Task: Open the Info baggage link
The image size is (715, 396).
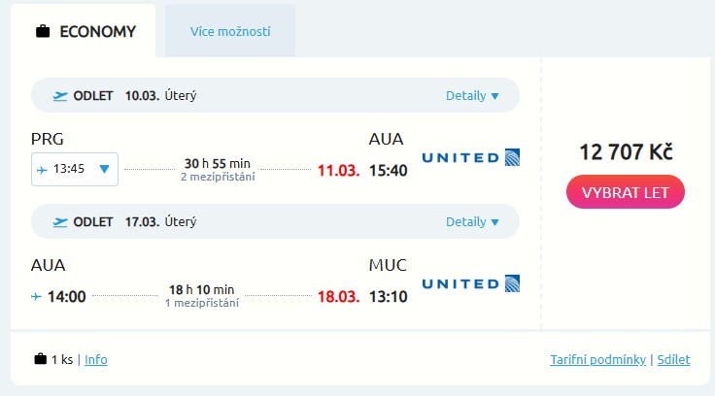Action: coord(96,360)
